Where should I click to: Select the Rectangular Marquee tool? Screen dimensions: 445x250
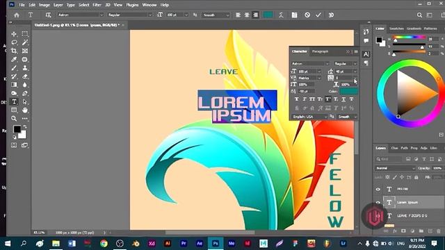tap(25, 34)
